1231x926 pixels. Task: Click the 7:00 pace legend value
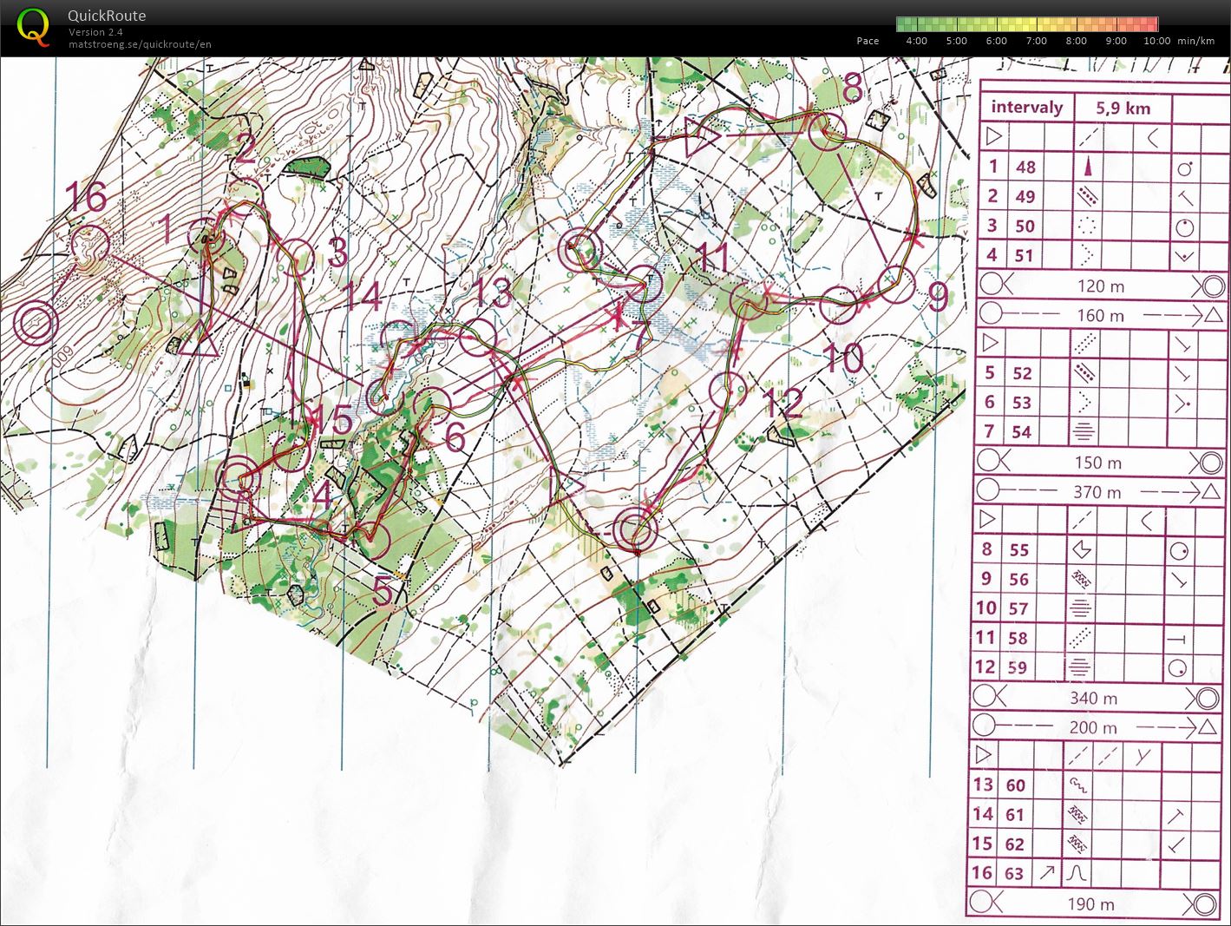coord(1037,41)
